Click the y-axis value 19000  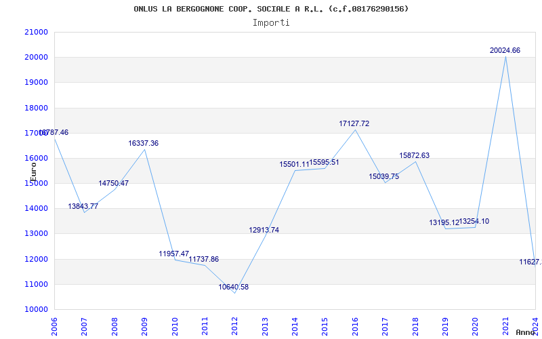[x=36, y=83]
